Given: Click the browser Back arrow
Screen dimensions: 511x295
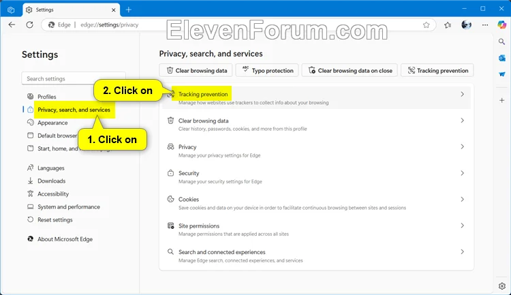Looking at the screenshot, I should pyautogui.click(x=12, y=25).
